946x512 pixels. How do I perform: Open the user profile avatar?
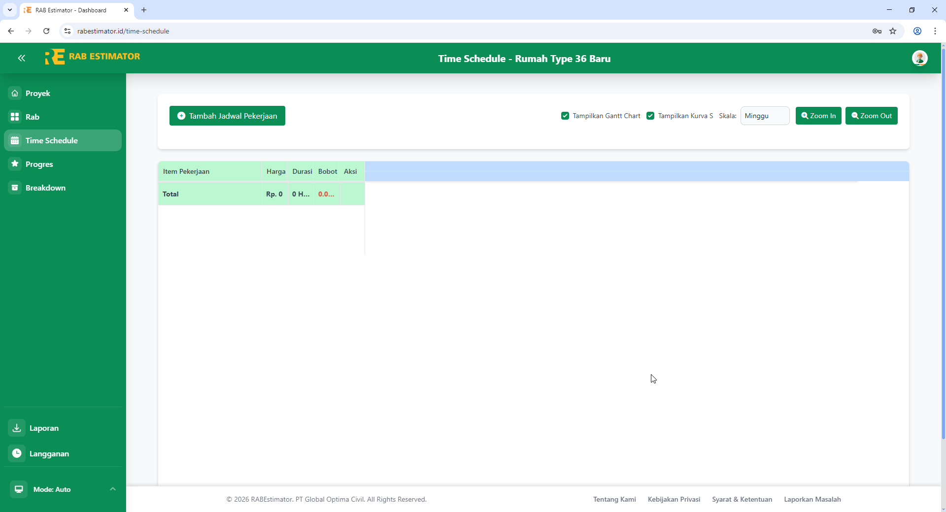click(919, 58)
